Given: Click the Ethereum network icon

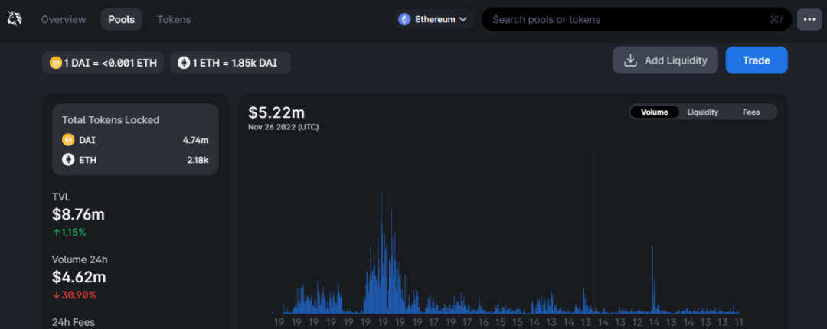Looking at the screenshot, I should [404, 19].
